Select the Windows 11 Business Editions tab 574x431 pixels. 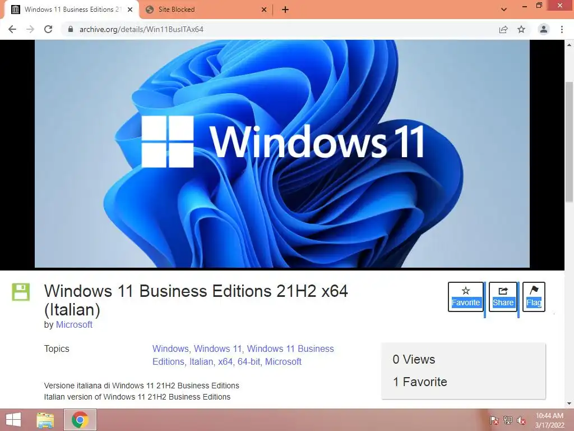click(72, 10)
